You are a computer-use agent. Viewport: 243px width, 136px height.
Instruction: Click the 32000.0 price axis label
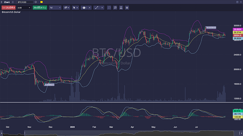[237, 26]
